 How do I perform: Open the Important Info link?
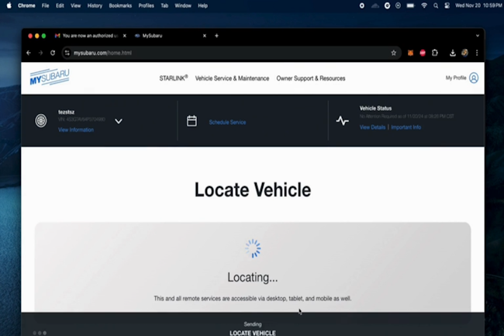406,127
